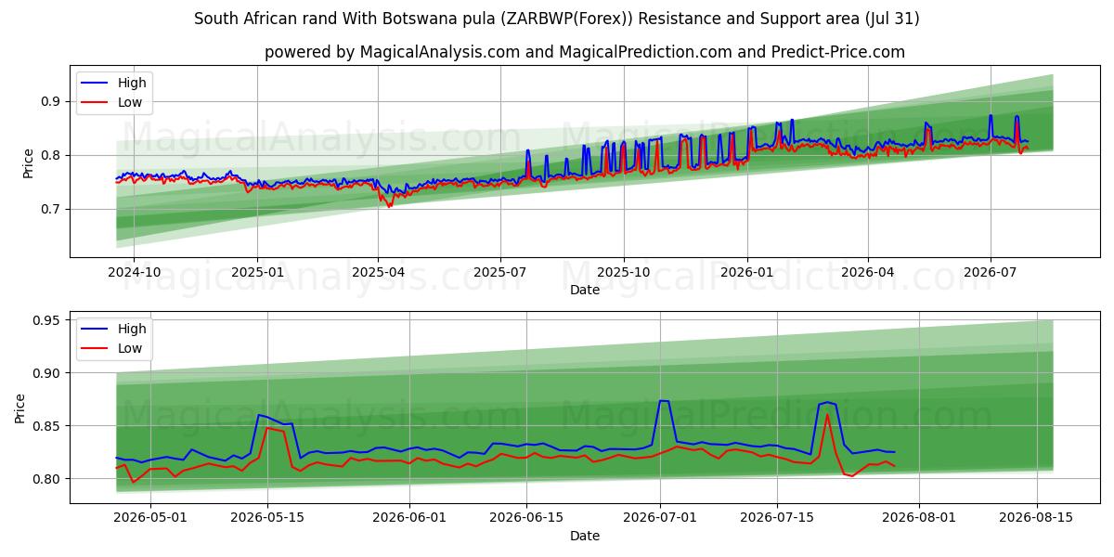Click the 'Price' y-axis label of bottom chart
1114x557 pixels.
20,408
